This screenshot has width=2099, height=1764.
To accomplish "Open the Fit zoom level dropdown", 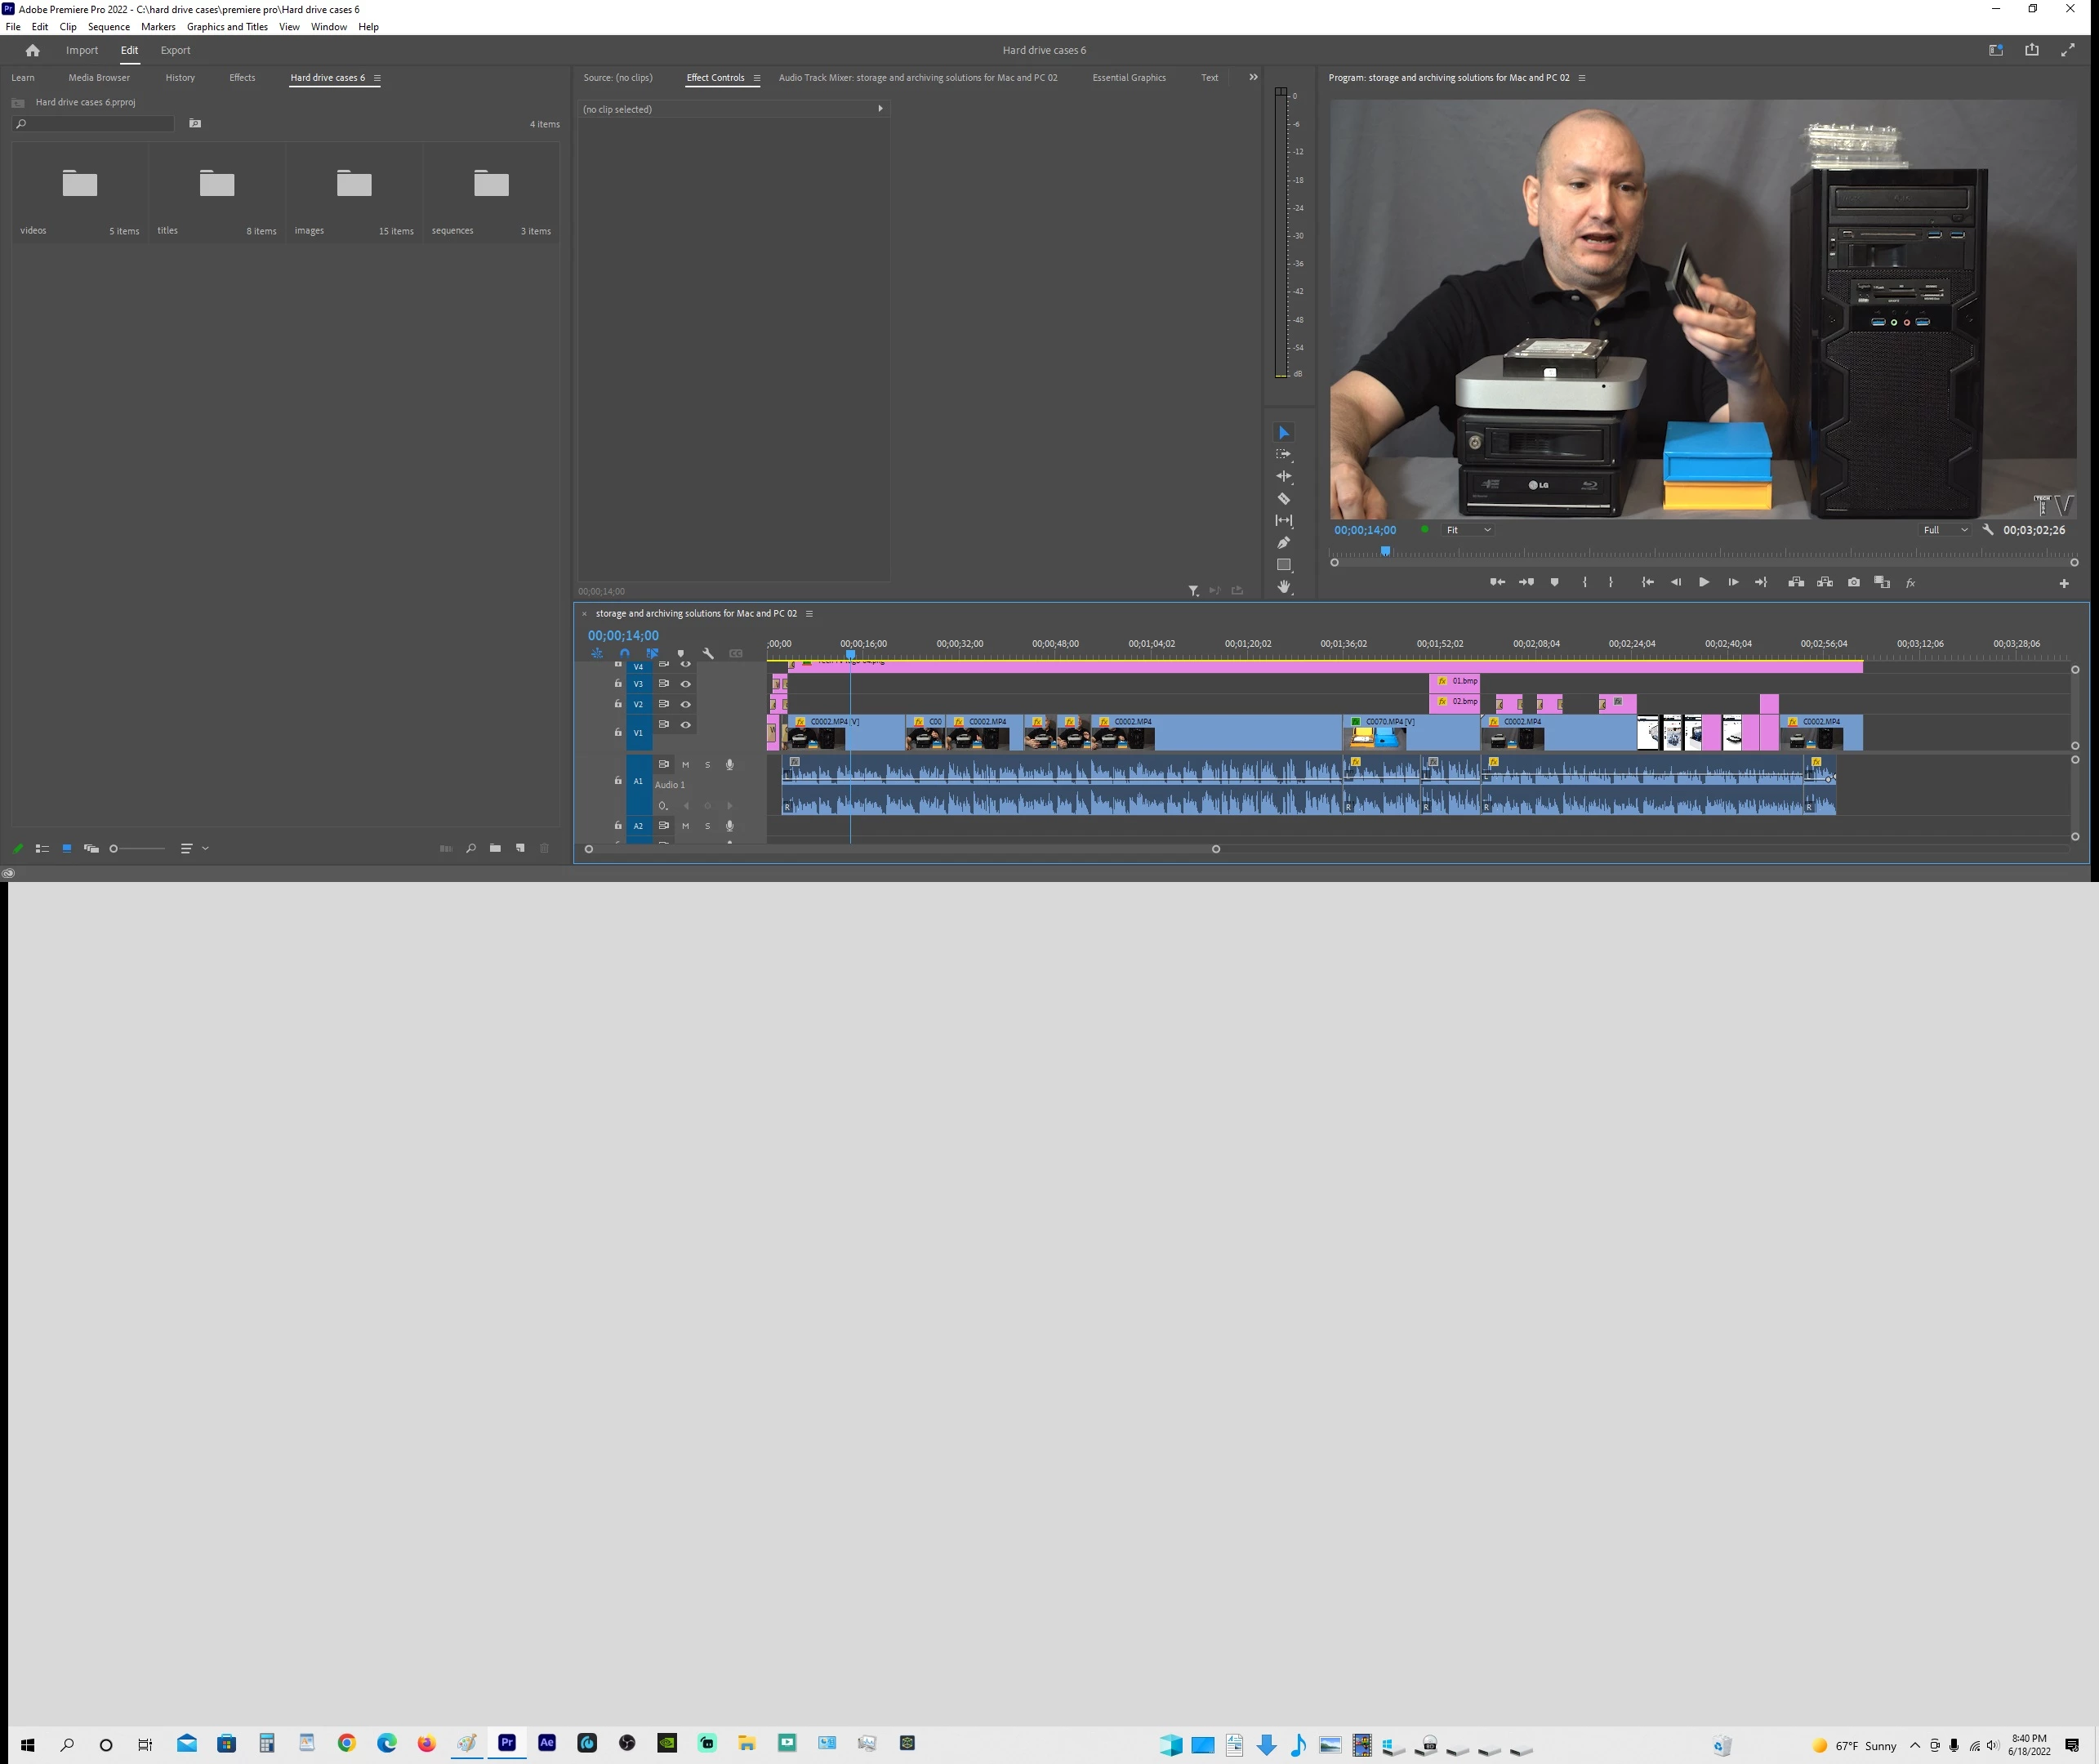I will (x=1468, y=530).
